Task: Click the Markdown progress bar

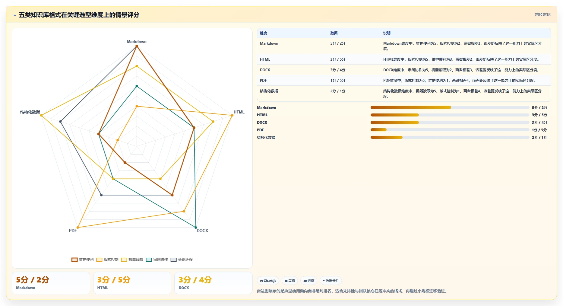Action: (x=450, y=107)
